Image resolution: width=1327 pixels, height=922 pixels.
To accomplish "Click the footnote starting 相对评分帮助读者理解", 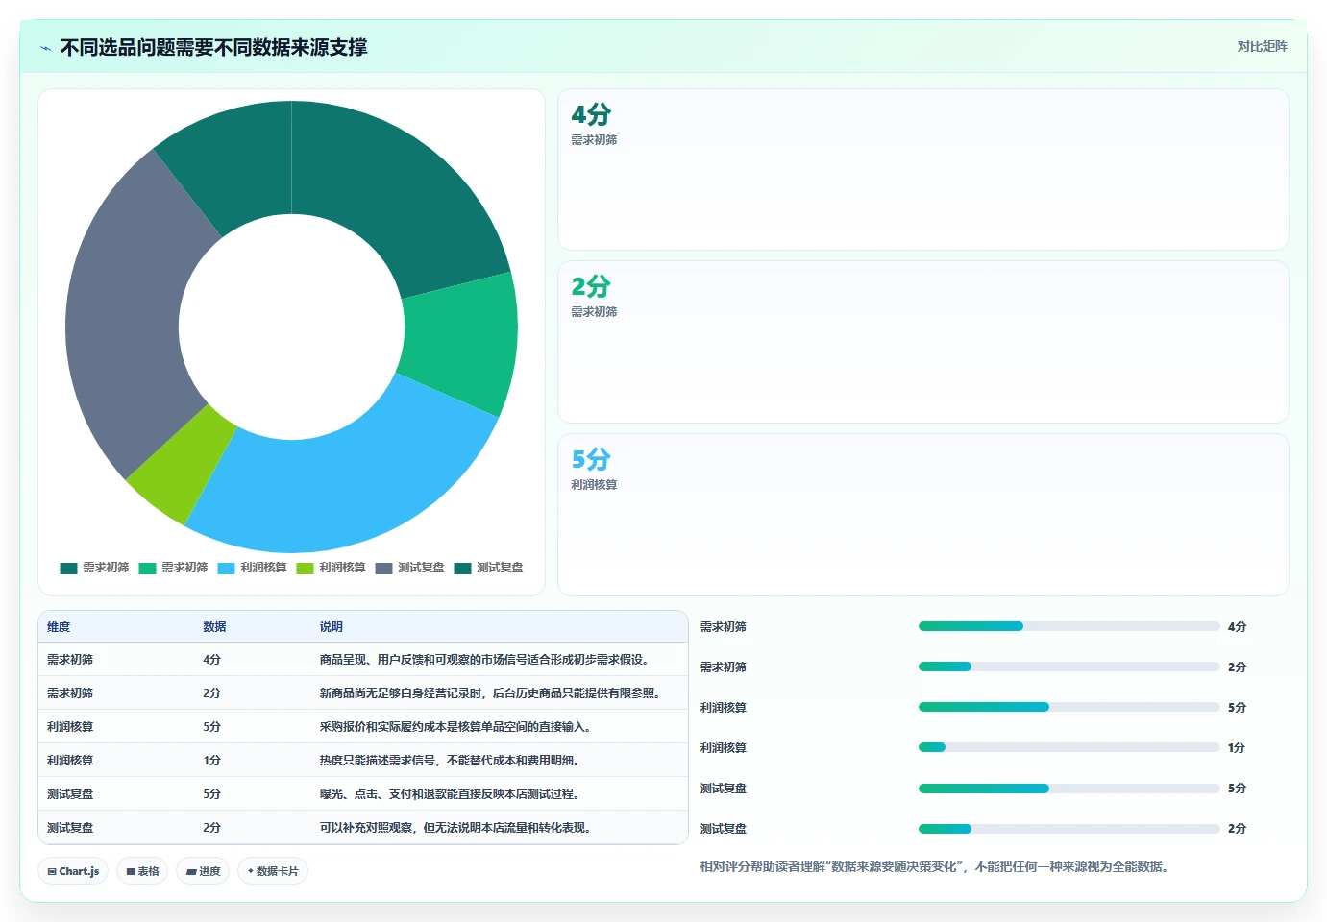I will [x=935, y=866].
